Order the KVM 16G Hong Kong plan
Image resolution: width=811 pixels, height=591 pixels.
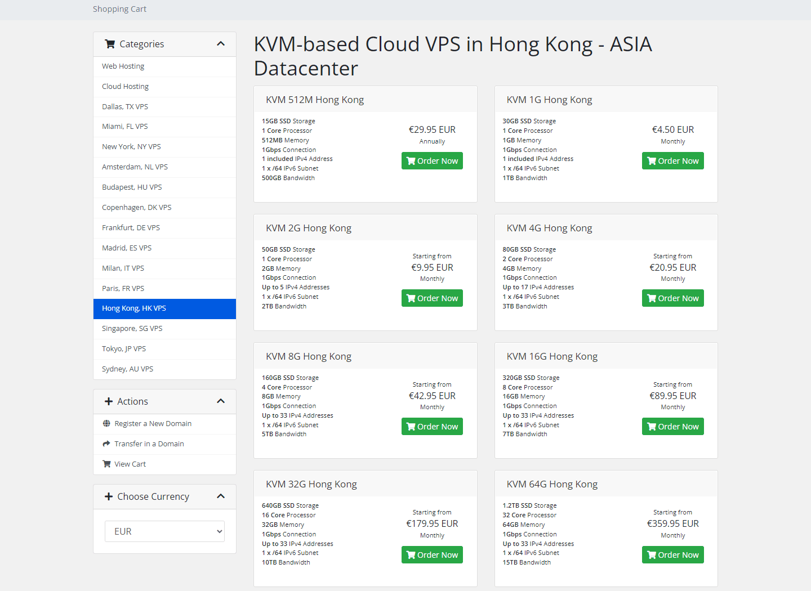(x=673, y=427)
